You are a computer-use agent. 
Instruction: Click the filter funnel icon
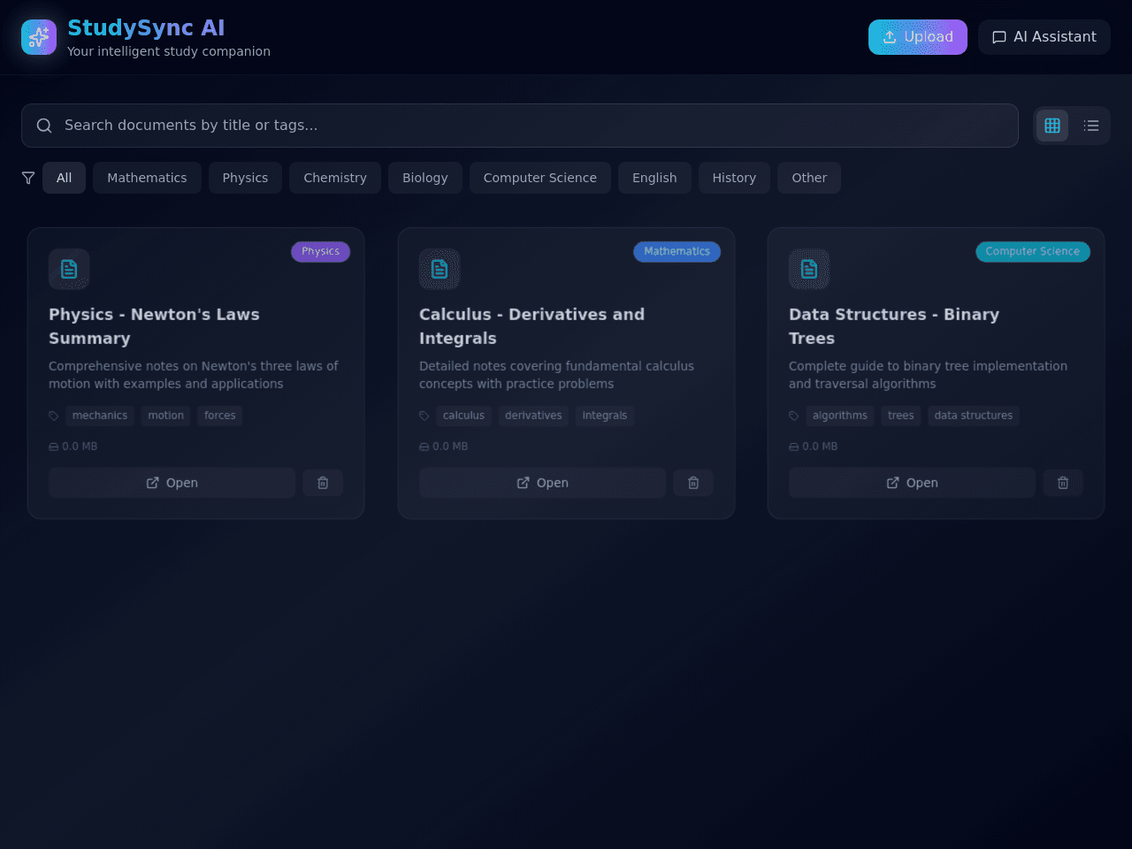pyautogui.click(x=28, y=178)
